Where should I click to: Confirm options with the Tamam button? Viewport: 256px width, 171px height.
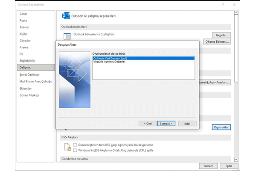[208, 166]
